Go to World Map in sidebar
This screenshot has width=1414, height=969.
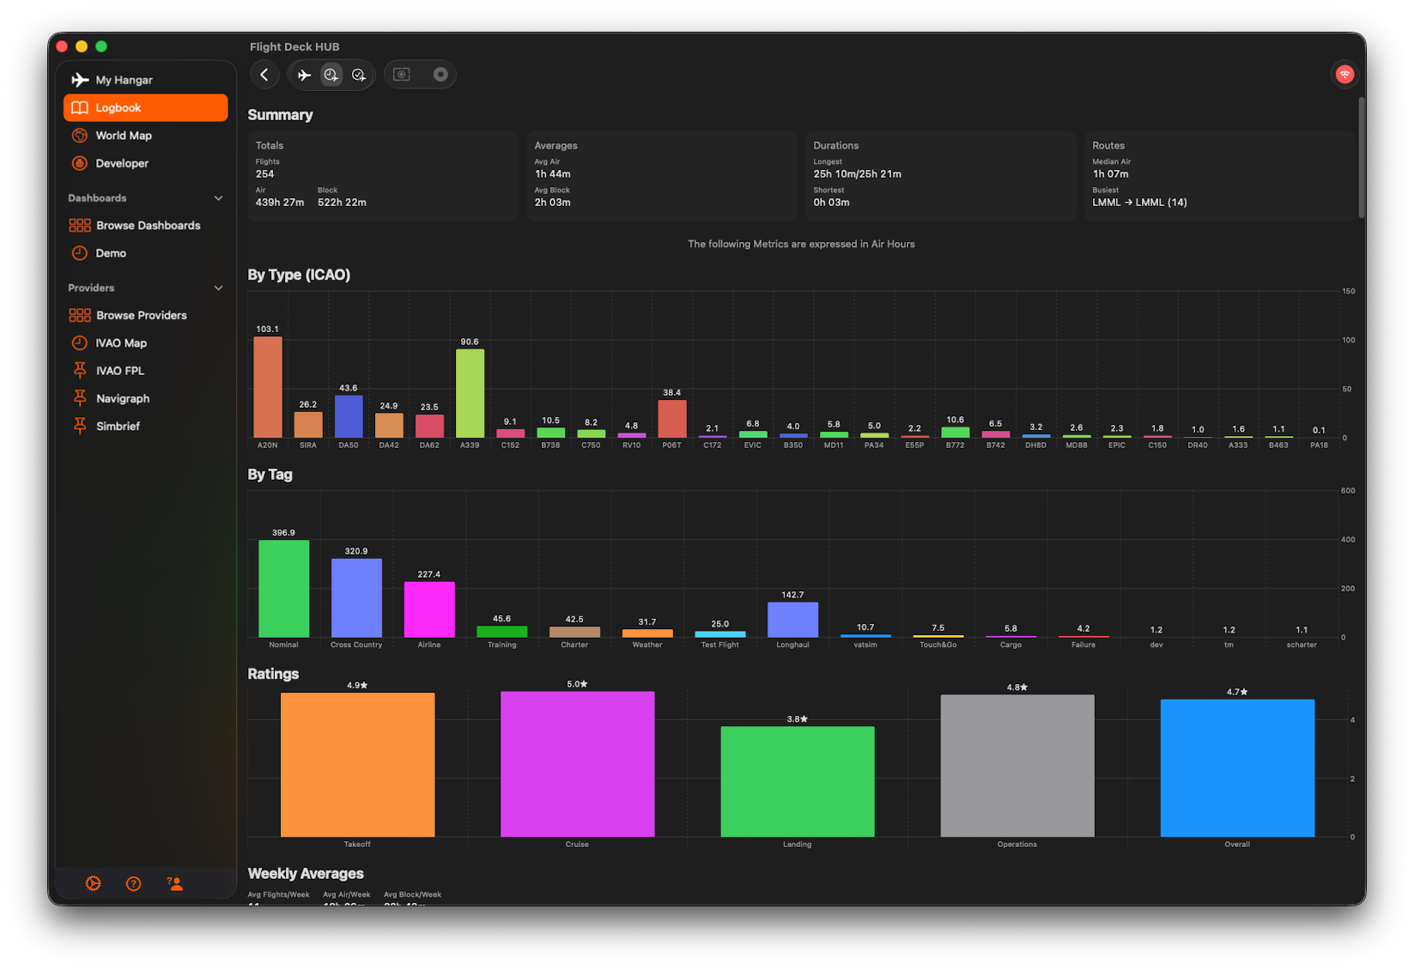(x=123, y=136)
